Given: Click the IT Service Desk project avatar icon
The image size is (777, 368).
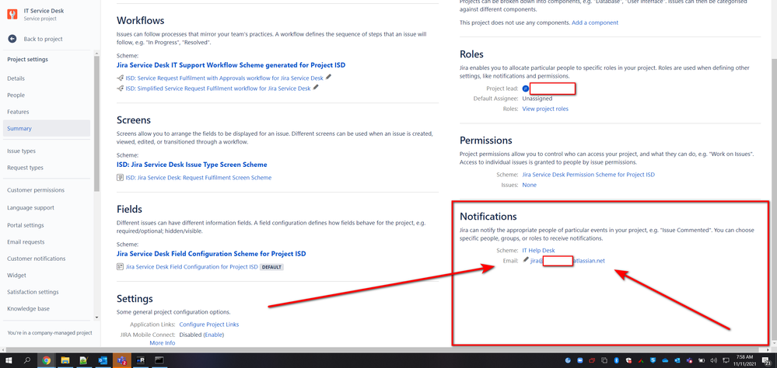Looking at the screenshot, I should pos(12,14).
